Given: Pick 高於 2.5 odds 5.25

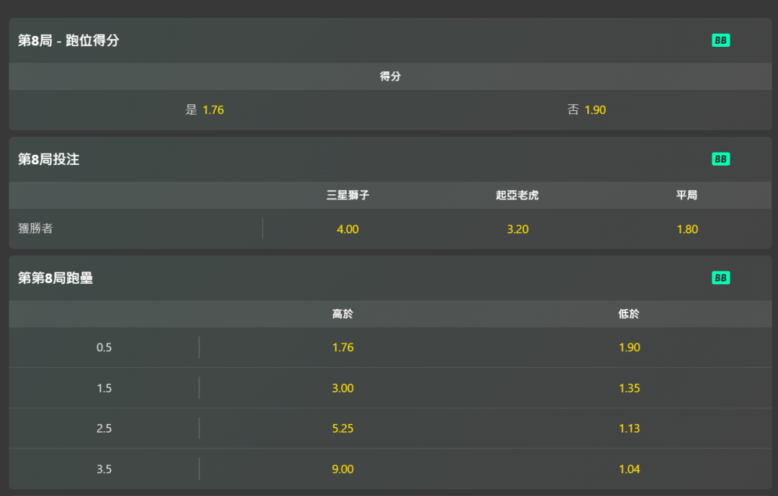Looking at the screenshot, I should tap(343, 428).
